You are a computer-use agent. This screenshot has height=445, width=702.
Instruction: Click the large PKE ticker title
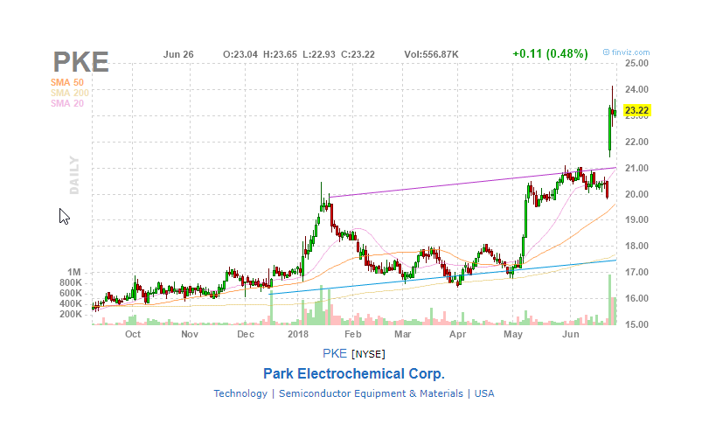click(81, 62)
